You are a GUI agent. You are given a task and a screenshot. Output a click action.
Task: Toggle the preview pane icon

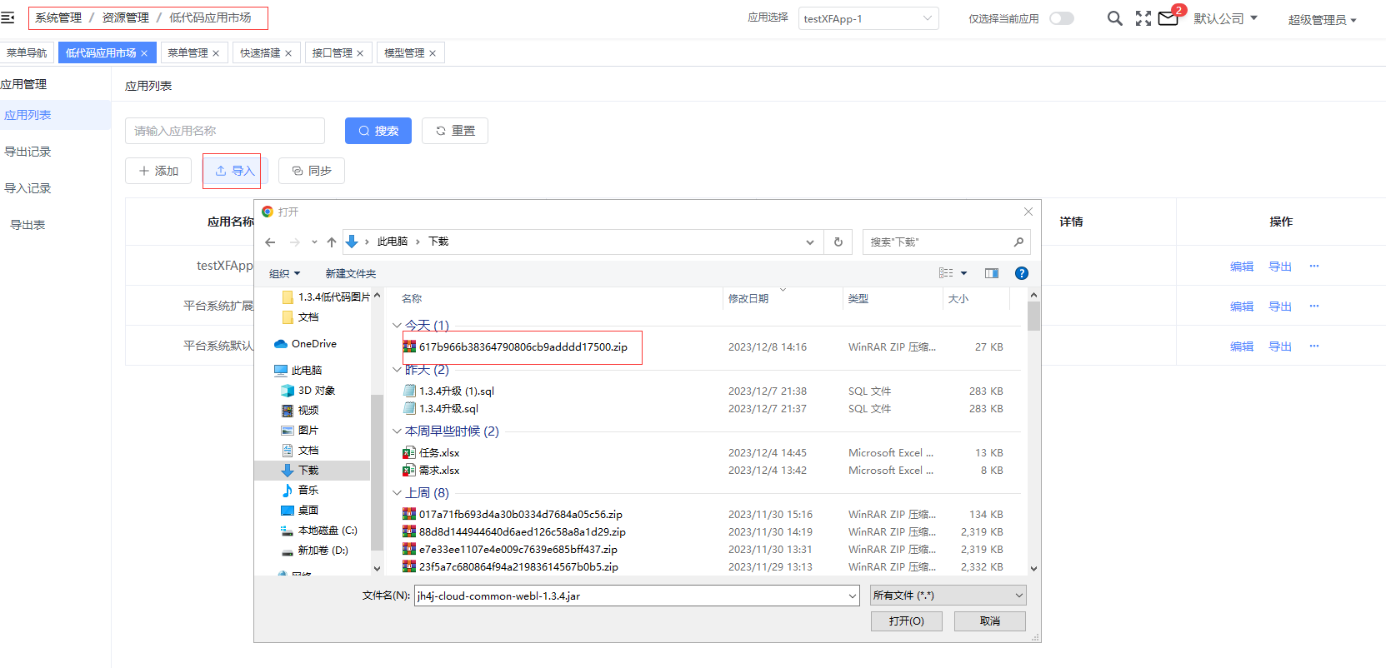(x=992, y=273)
